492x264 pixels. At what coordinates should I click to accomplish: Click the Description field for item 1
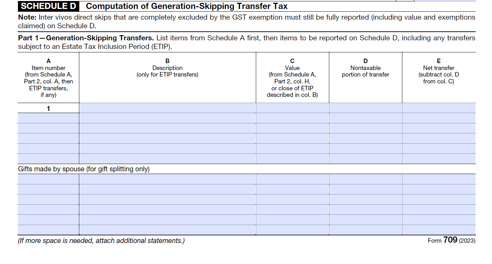click(167, 108)
